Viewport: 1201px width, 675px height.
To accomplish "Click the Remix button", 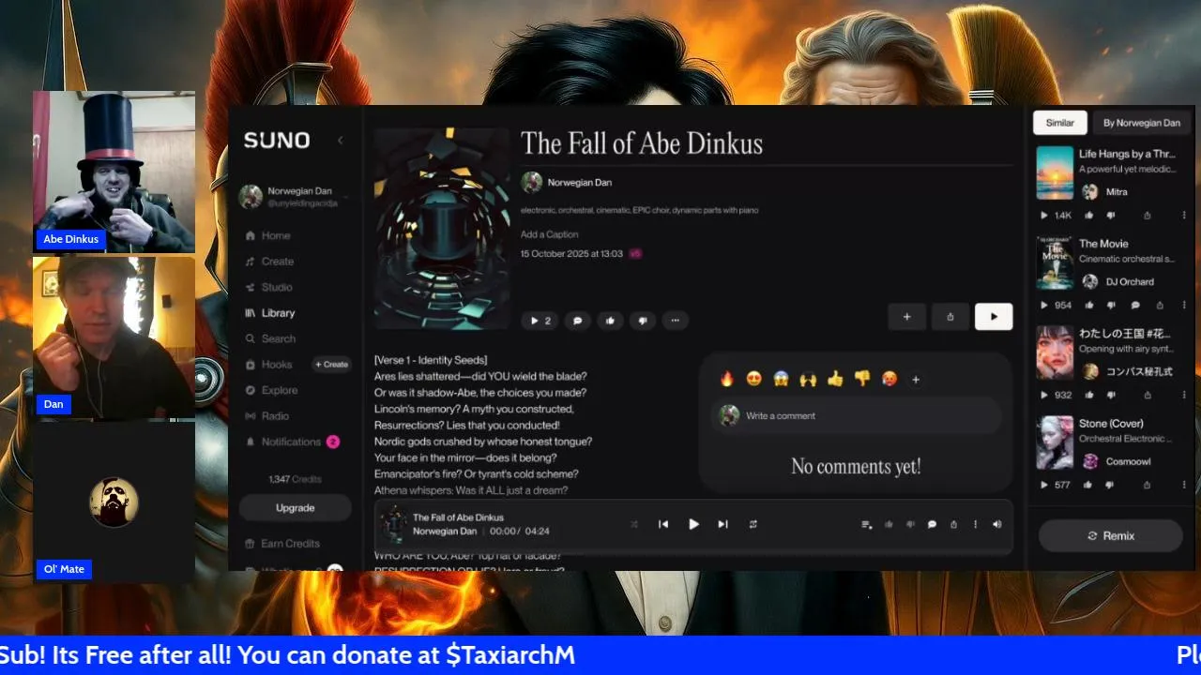I will click(1111, 536).
